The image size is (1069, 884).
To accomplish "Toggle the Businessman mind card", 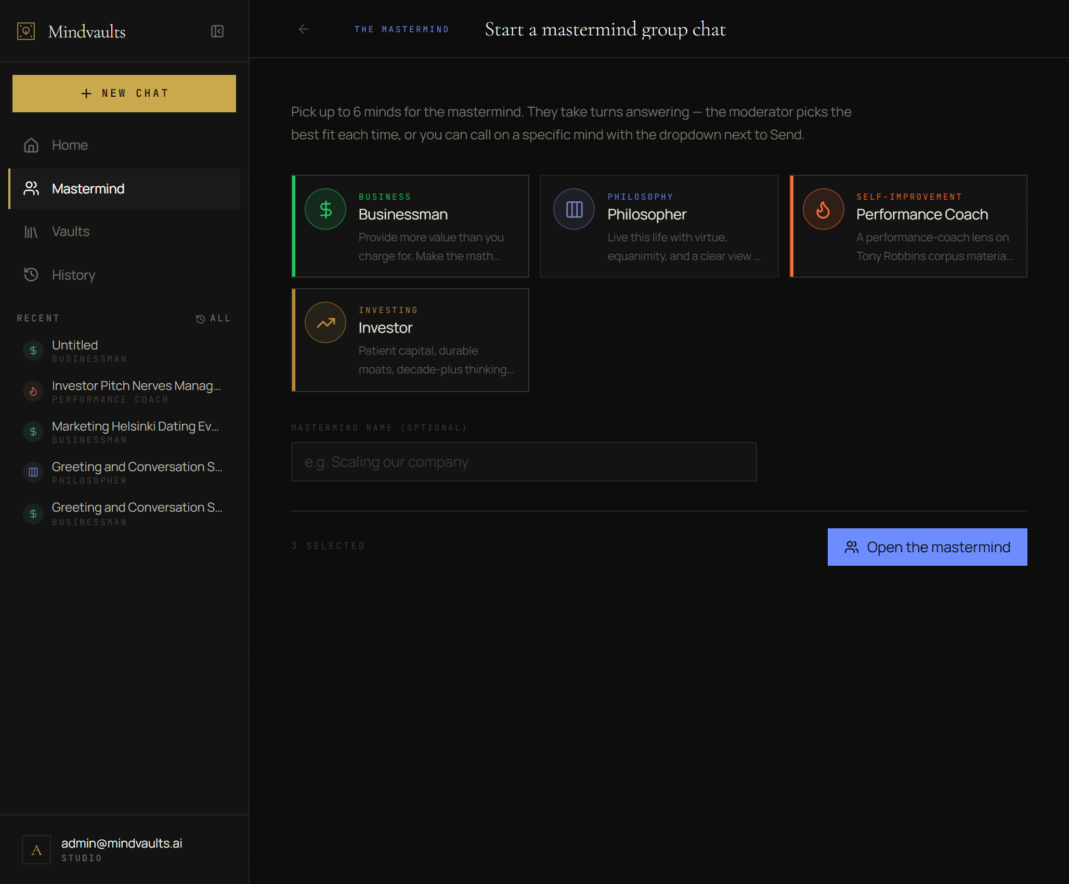I will click(x=410, y=226).
